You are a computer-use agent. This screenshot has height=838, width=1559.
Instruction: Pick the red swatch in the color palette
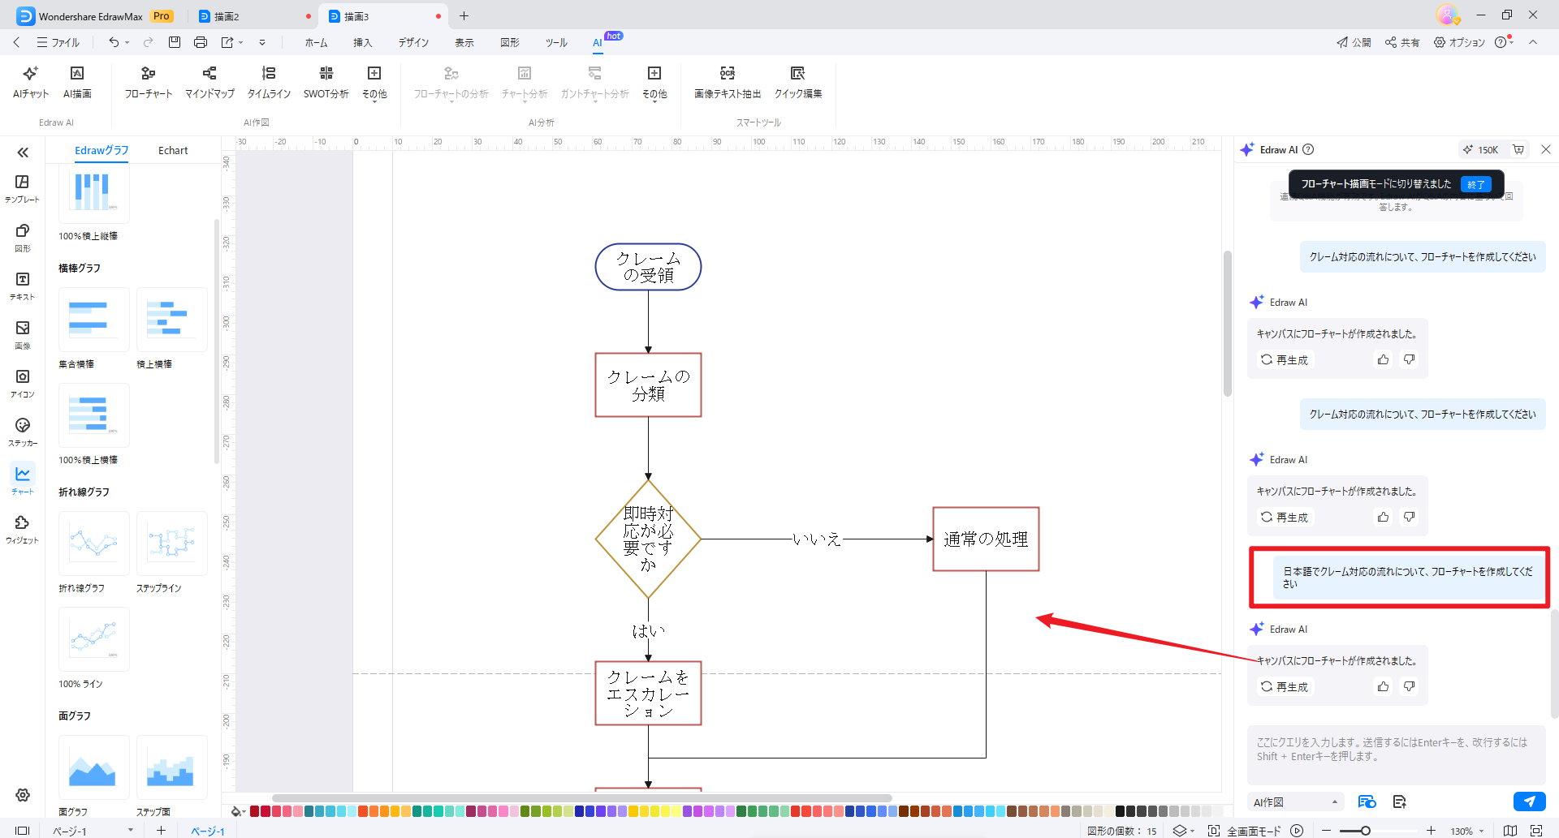click(266, 811)
